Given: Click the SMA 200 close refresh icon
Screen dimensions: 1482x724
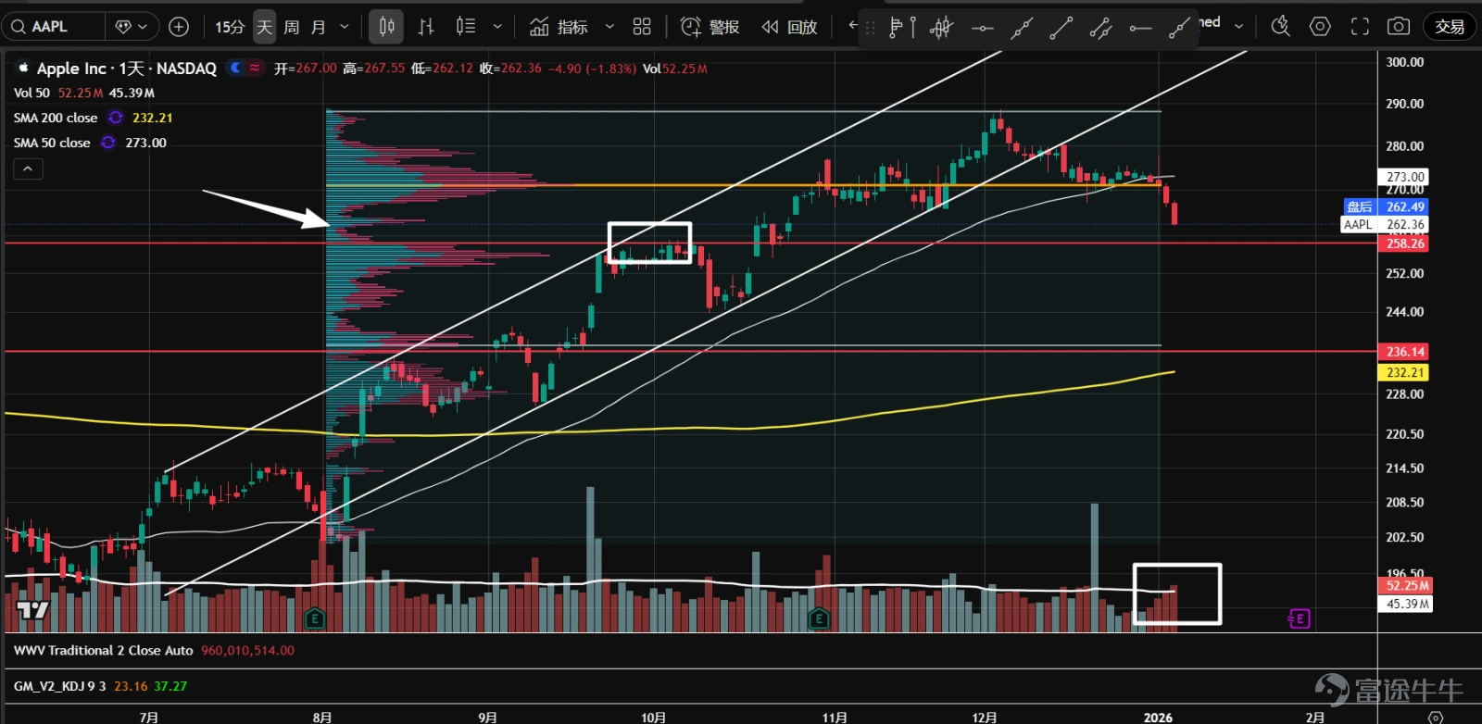Looking at the screenshot, I should [115, 118].
